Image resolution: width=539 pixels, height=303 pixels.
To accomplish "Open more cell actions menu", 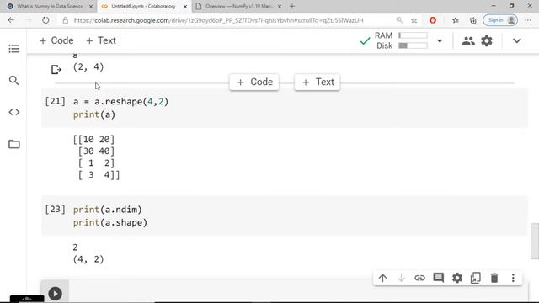I will [513, 278].
